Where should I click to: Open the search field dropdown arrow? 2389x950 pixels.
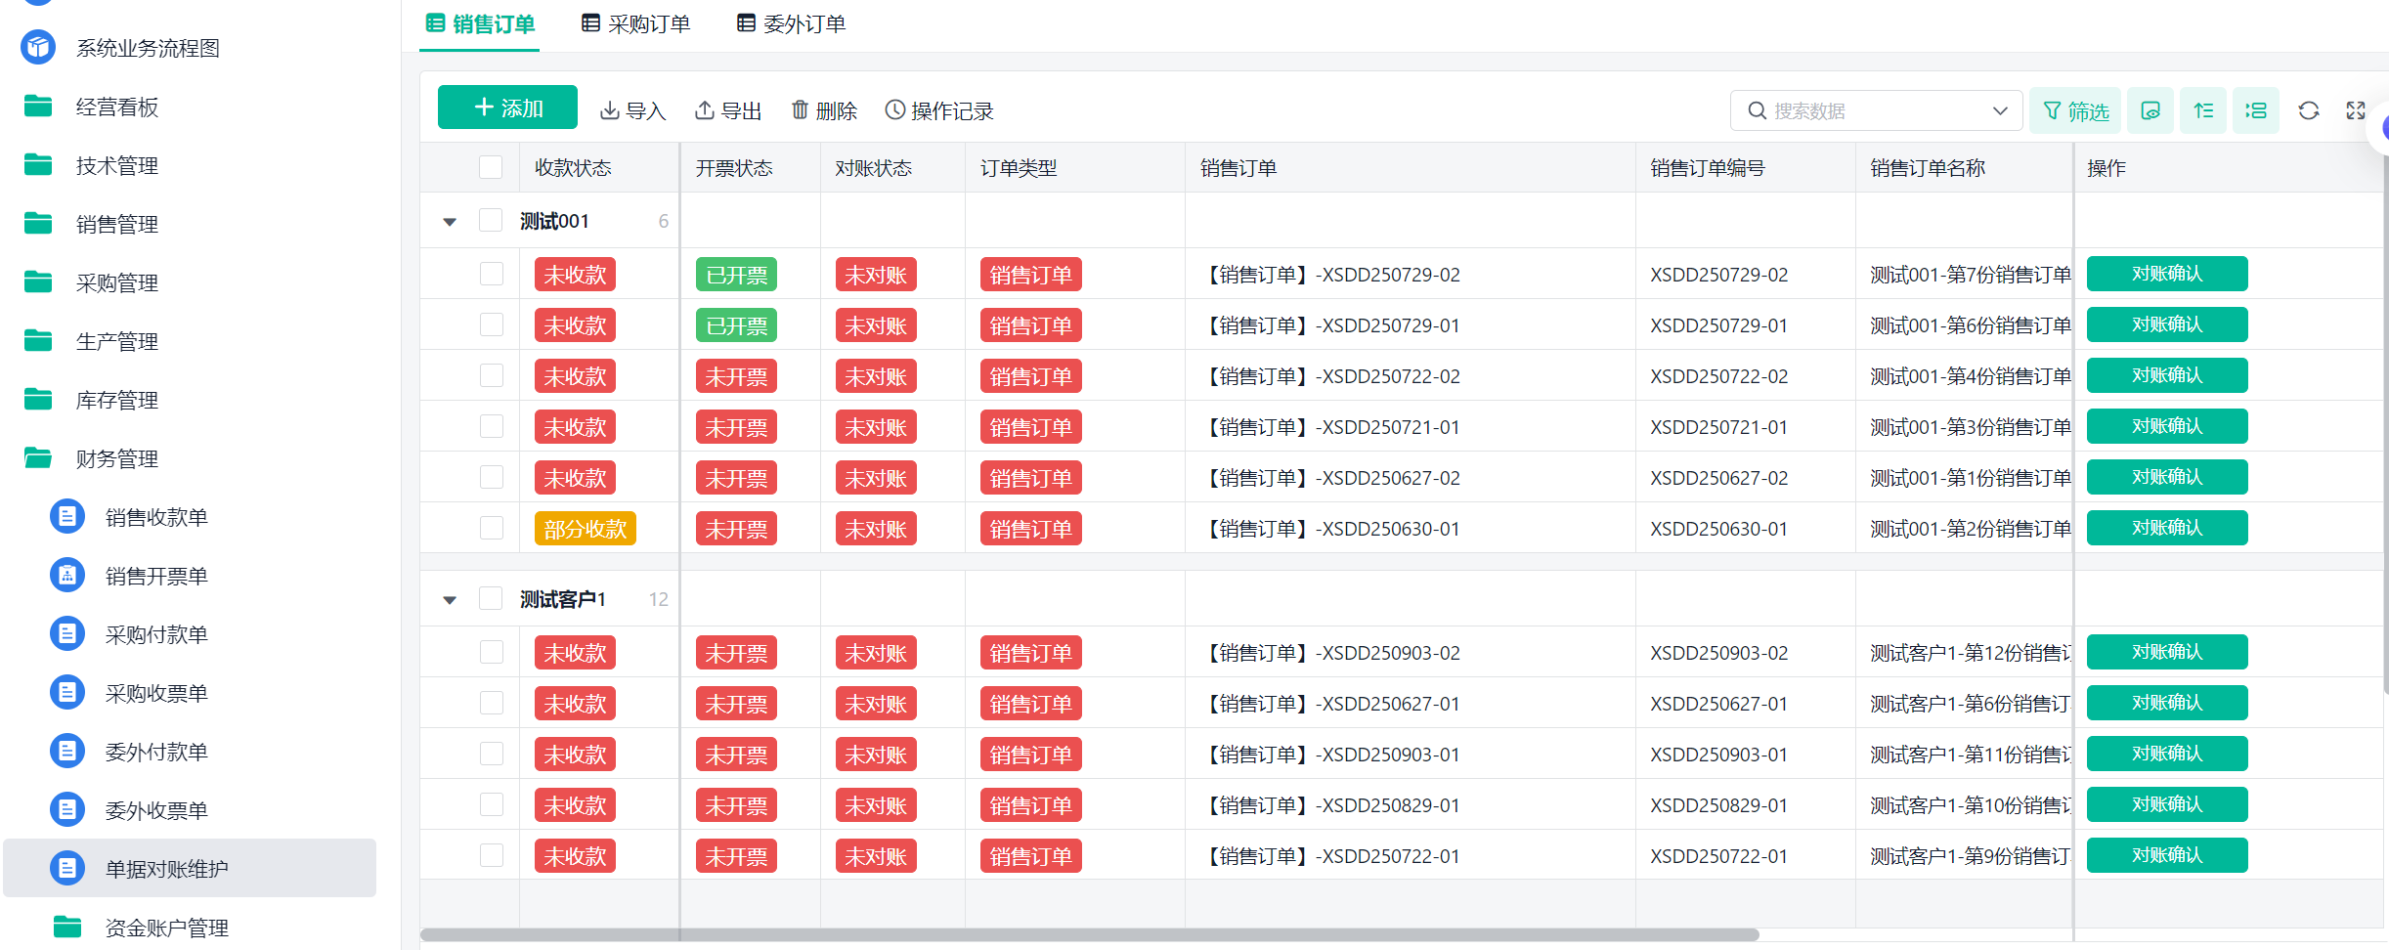2000,110
